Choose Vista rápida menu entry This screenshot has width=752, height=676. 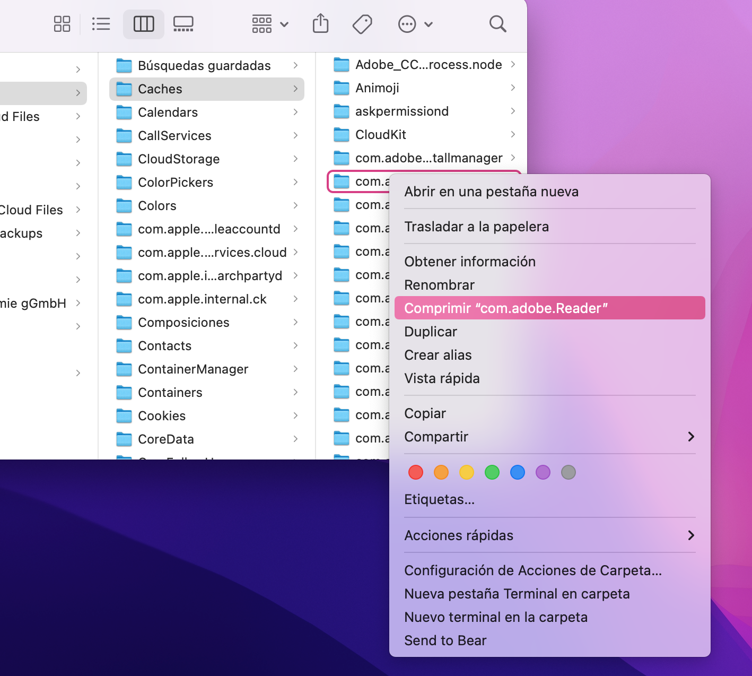click(x=550, y=378)
